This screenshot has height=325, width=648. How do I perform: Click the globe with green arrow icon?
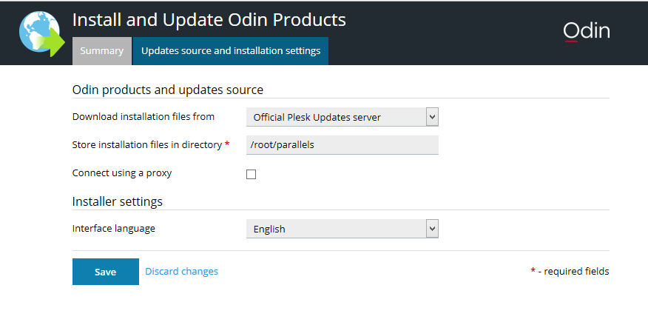[x=42, y=34]
